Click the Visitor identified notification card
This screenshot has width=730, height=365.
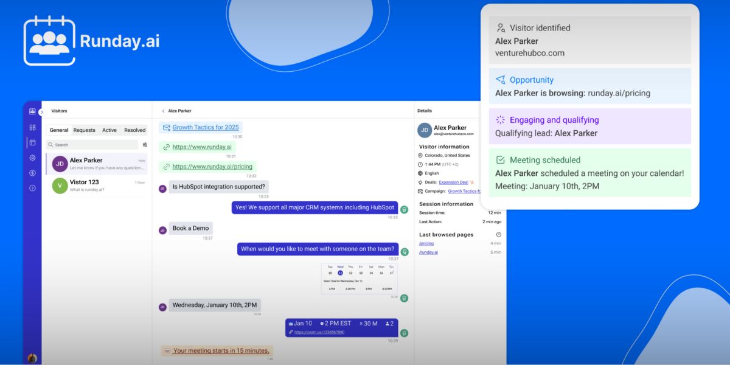point(590,40)
